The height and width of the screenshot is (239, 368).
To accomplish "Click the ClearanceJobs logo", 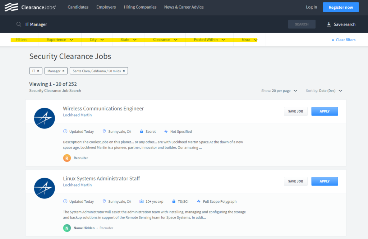I will click(x=30, y=7).
